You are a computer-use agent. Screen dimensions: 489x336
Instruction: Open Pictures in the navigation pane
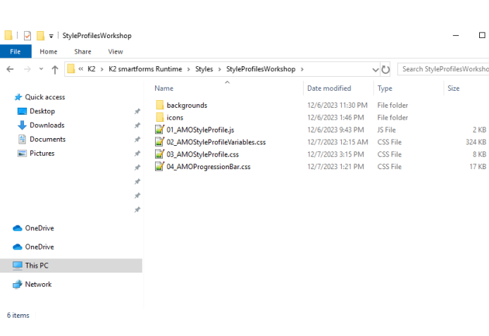pyautogui.click(x=42, y=153)
